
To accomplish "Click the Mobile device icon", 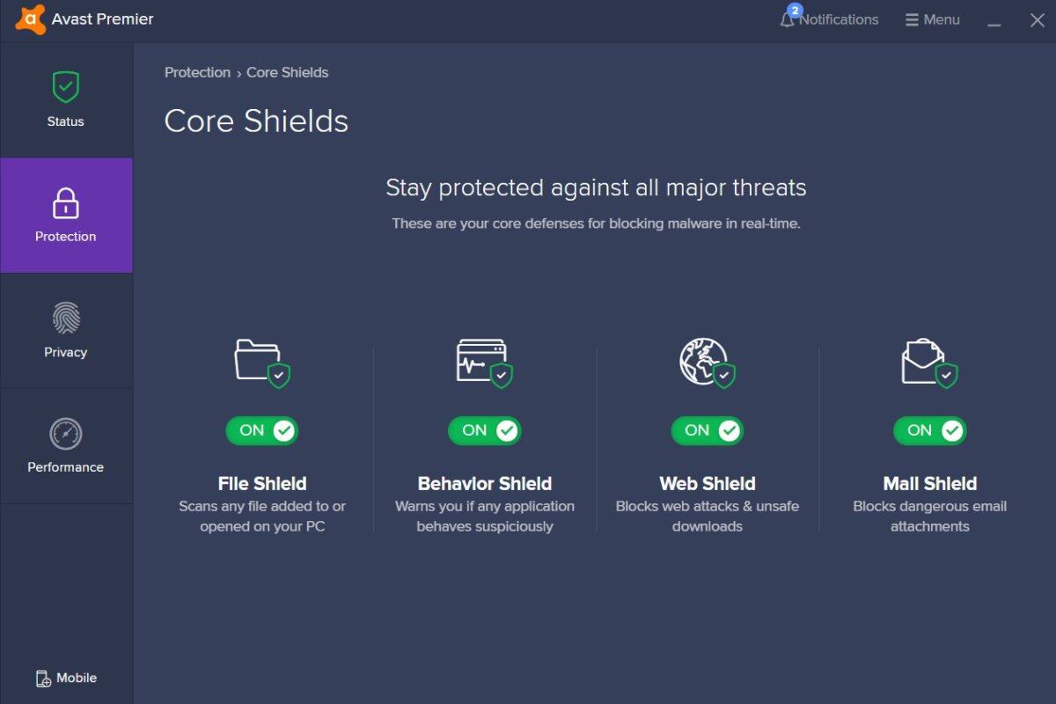I will [x=43, y=678].
